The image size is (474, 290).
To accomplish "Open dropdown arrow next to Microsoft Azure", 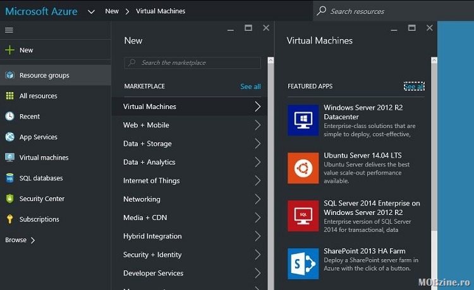I will [x=92, y=11].
